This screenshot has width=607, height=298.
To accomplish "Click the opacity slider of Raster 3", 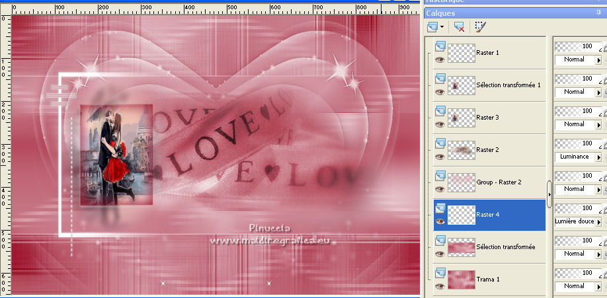I will click(x=579, y=111).
